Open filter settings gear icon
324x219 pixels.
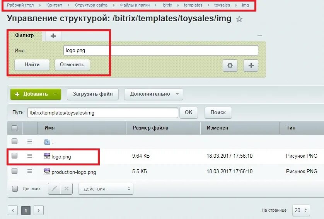click(x=230, y=66)
